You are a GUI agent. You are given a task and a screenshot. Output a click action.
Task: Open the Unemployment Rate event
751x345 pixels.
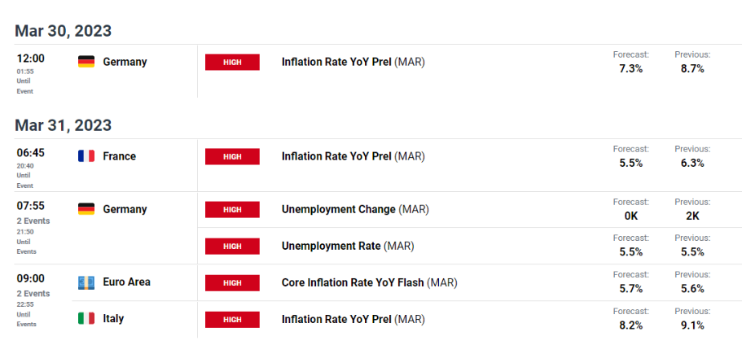(346, 246)
